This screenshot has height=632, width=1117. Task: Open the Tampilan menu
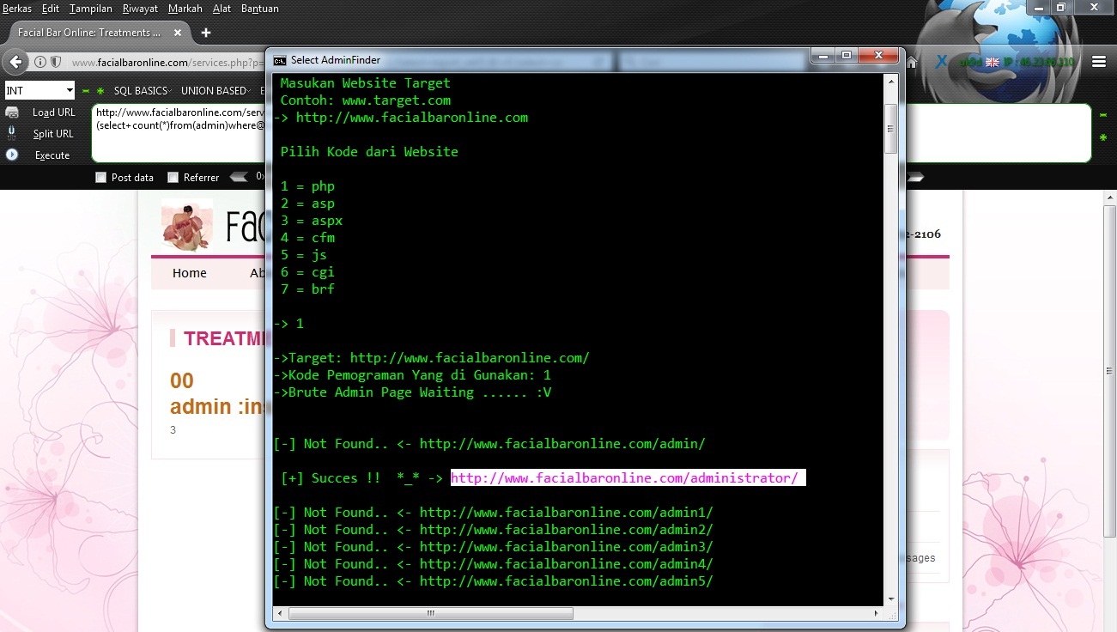[91, 9]
